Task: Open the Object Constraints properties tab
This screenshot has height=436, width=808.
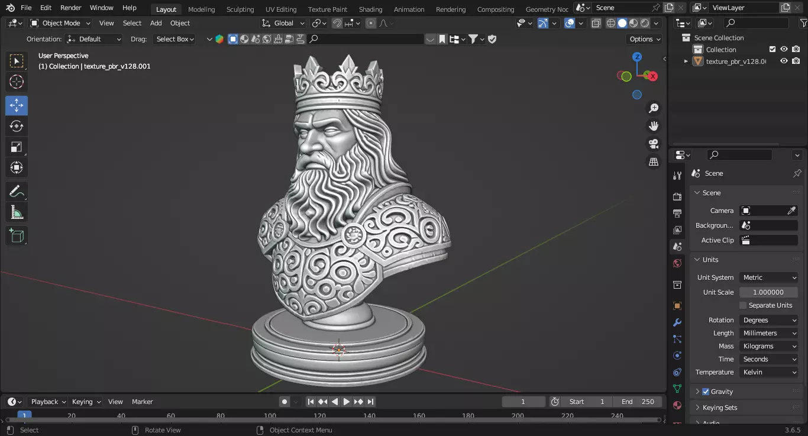Action: tap(677, 372)
